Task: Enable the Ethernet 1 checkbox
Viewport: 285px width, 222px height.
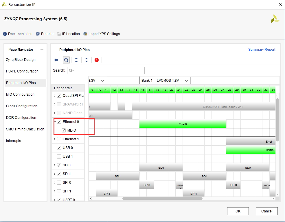Action: point(59,139)
